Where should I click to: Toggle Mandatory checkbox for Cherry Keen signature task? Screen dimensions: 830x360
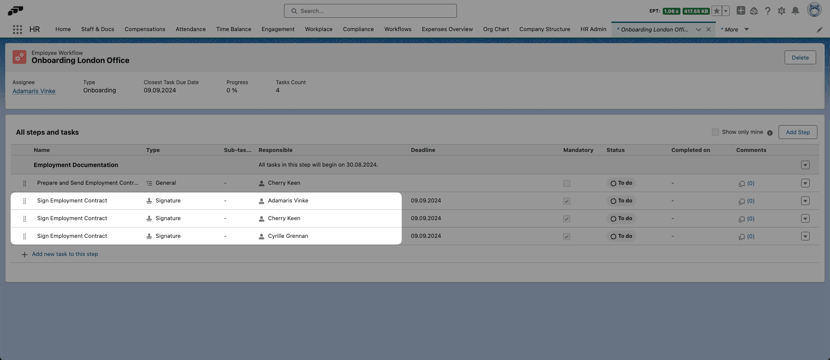click(x=567, y=219)
